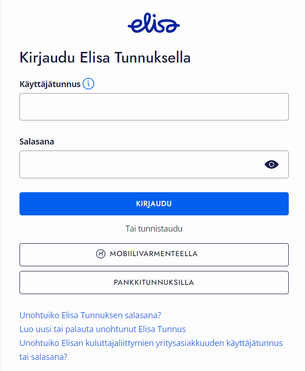Click the 'Käyttäjätunnus' field label
Viewport: 305px width, 371px height.
(50, 84)
